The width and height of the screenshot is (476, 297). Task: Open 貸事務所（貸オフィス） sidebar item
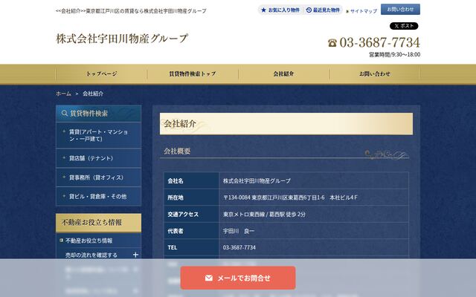coord(99,177)
